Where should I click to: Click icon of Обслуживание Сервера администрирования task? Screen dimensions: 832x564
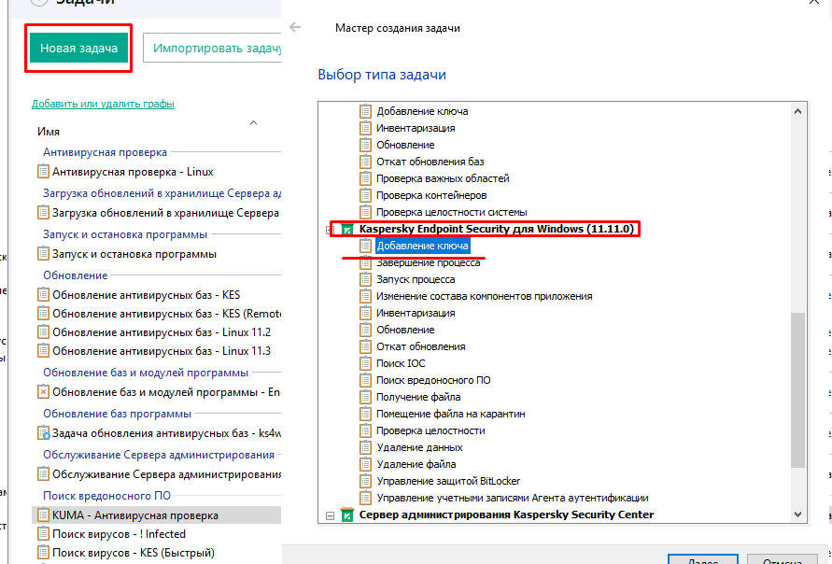tap(43, 473)
